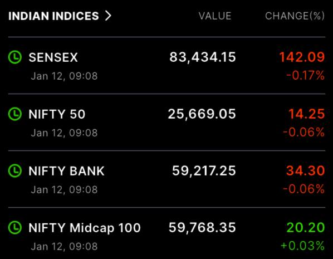Sort by the CHANGE(%) column header
Screen dimensions: 333x259
pyautogui.click(x=295, y=16)
